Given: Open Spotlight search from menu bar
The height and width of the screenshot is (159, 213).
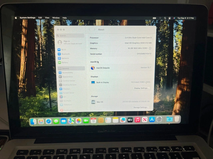Looking at the screenshot, I should 165,18.
